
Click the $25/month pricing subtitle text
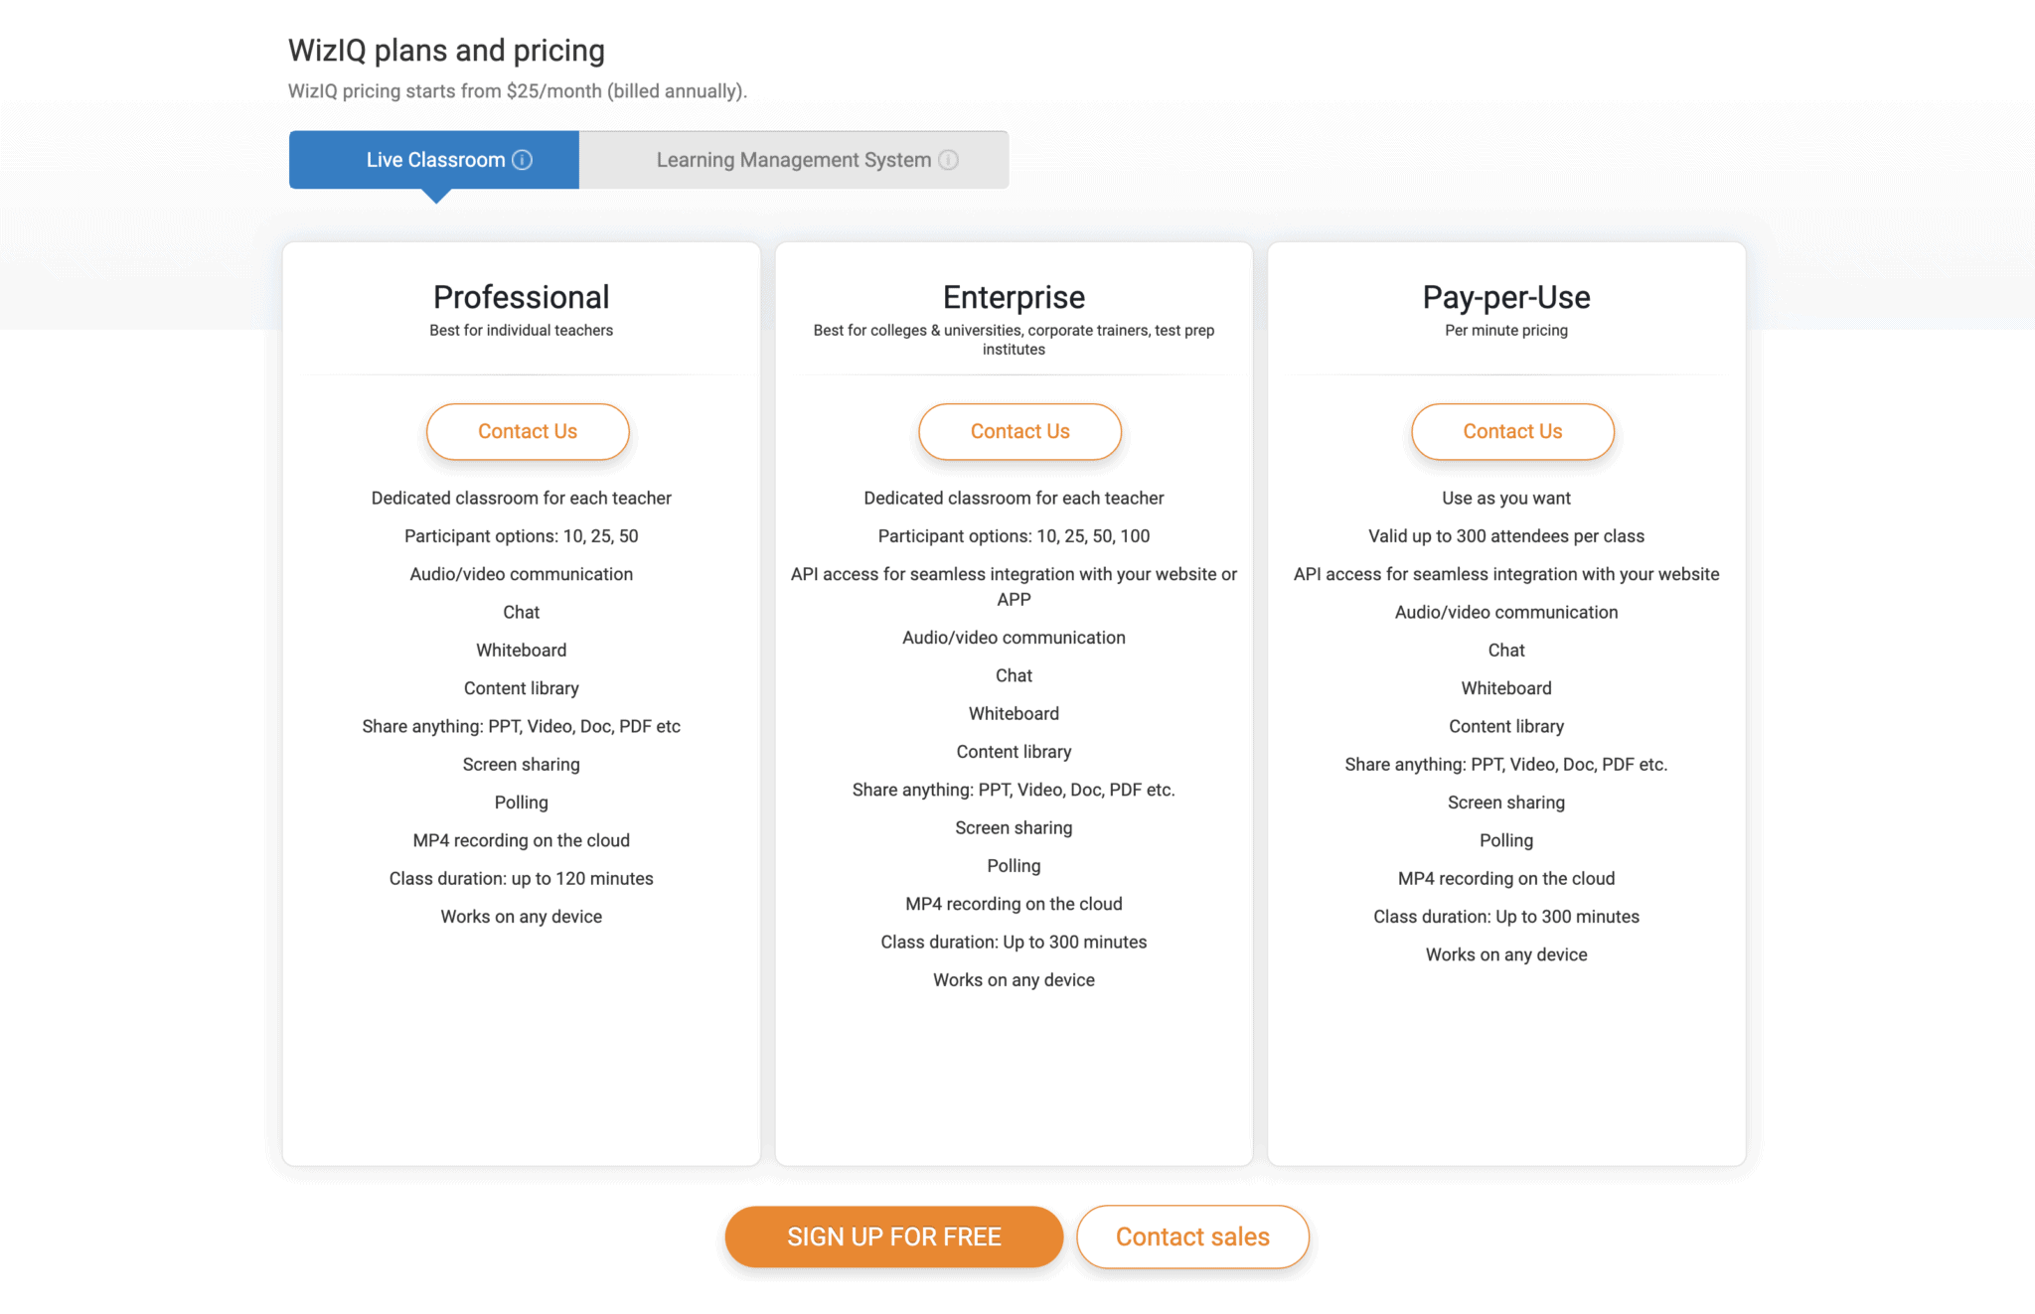(517, 90)
